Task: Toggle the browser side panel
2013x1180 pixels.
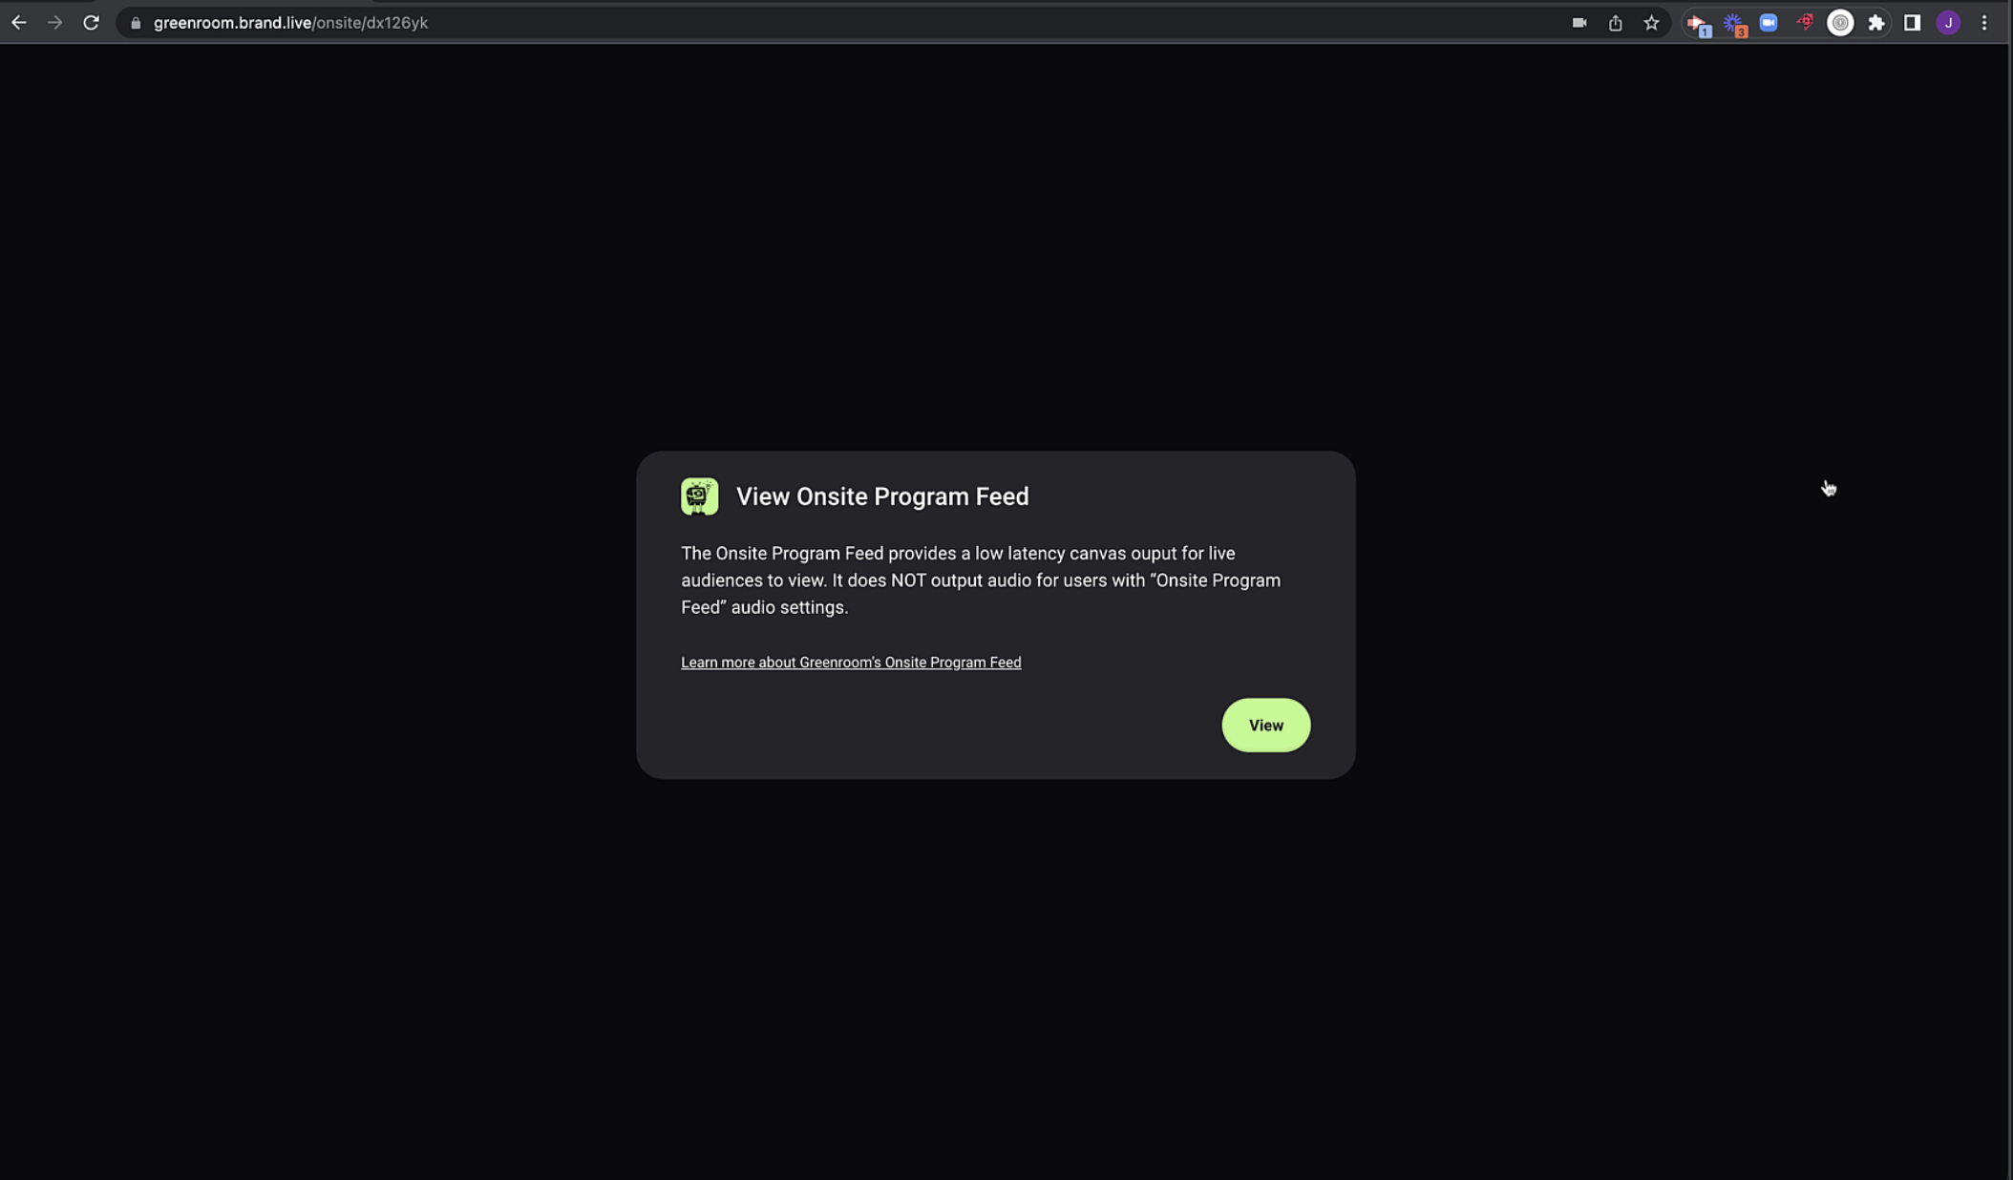Action: [x=1912, y=23]
